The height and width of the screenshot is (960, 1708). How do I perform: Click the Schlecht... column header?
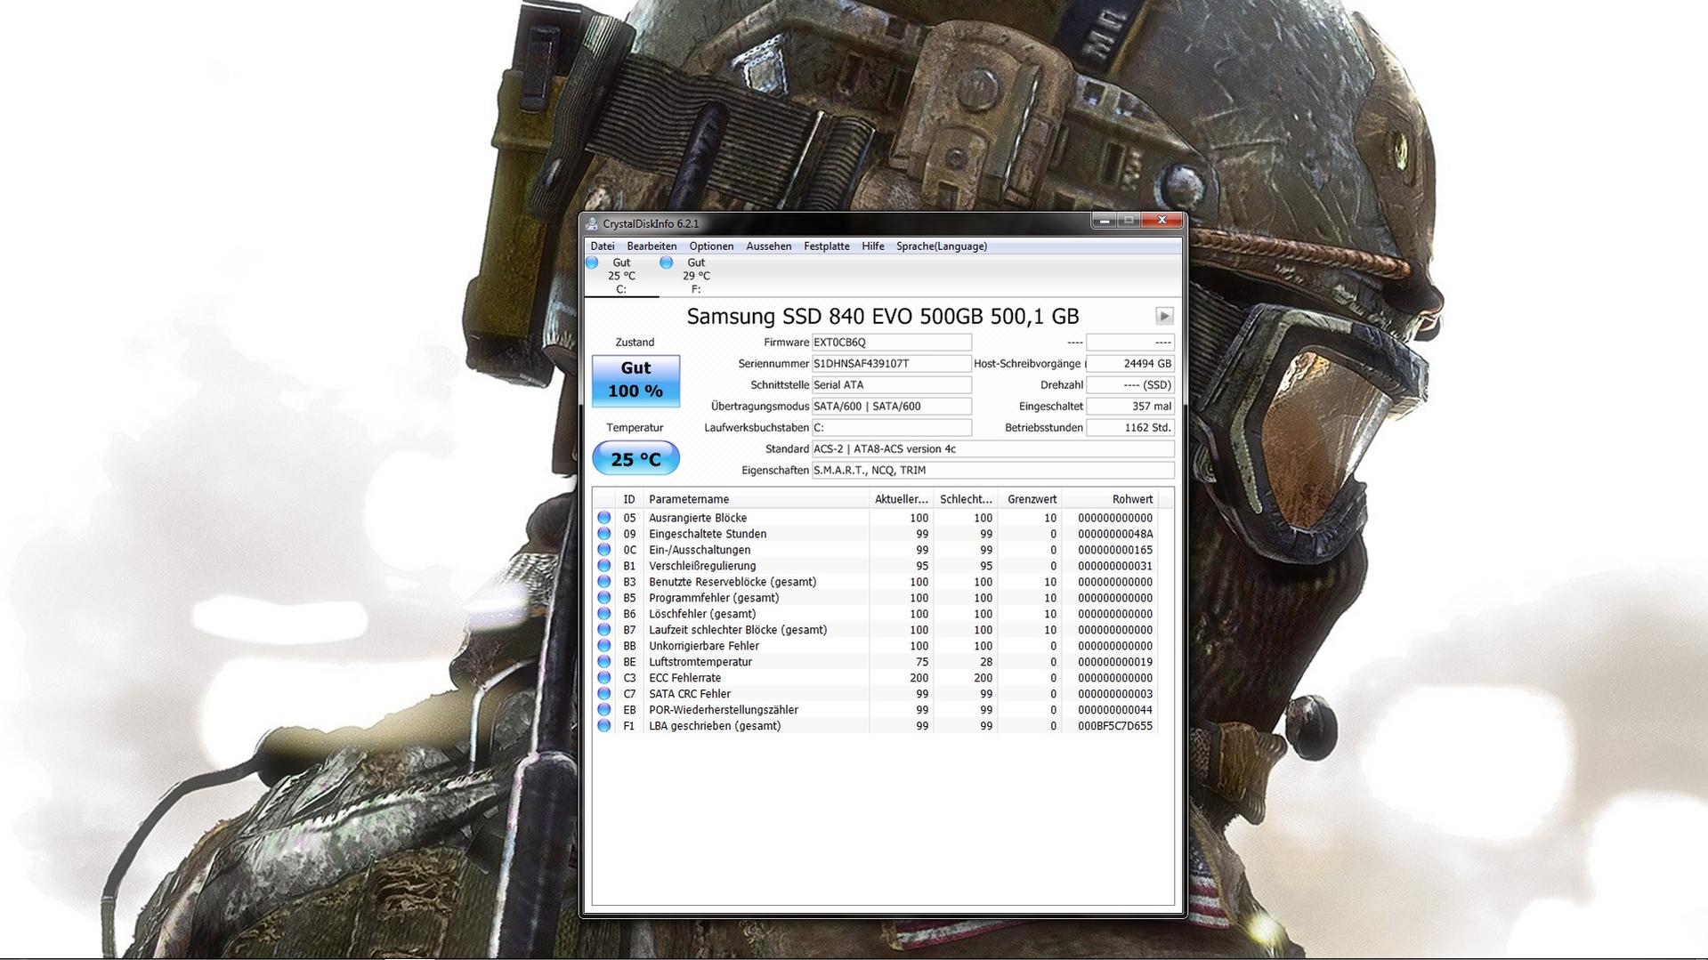click(x=966, y=499)
